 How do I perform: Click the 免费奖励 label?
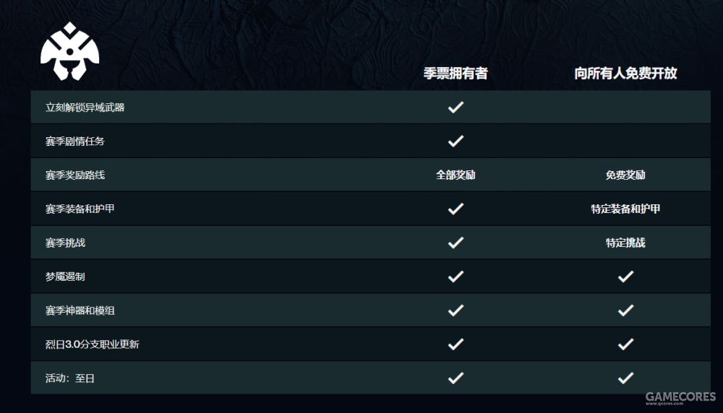point(625,175)
